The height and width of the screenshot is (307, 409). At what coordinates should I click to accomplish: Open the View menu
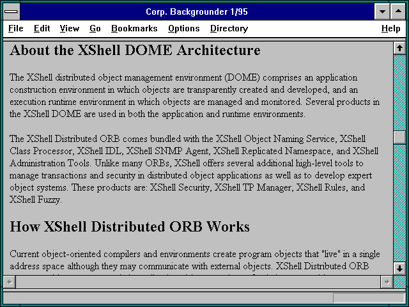coord(70,28)
